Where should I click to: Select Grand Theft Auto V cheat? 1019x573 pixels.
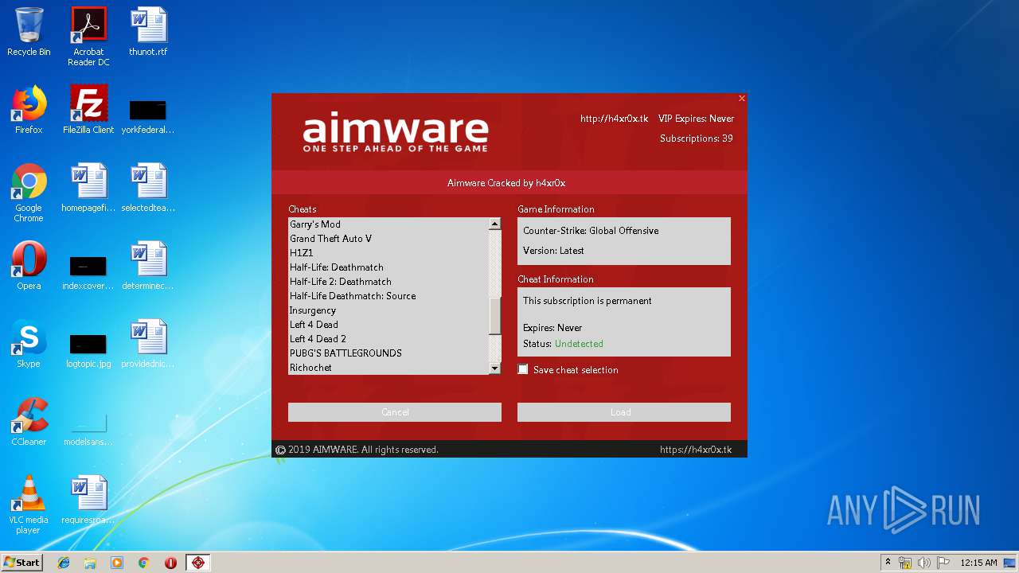388,239
